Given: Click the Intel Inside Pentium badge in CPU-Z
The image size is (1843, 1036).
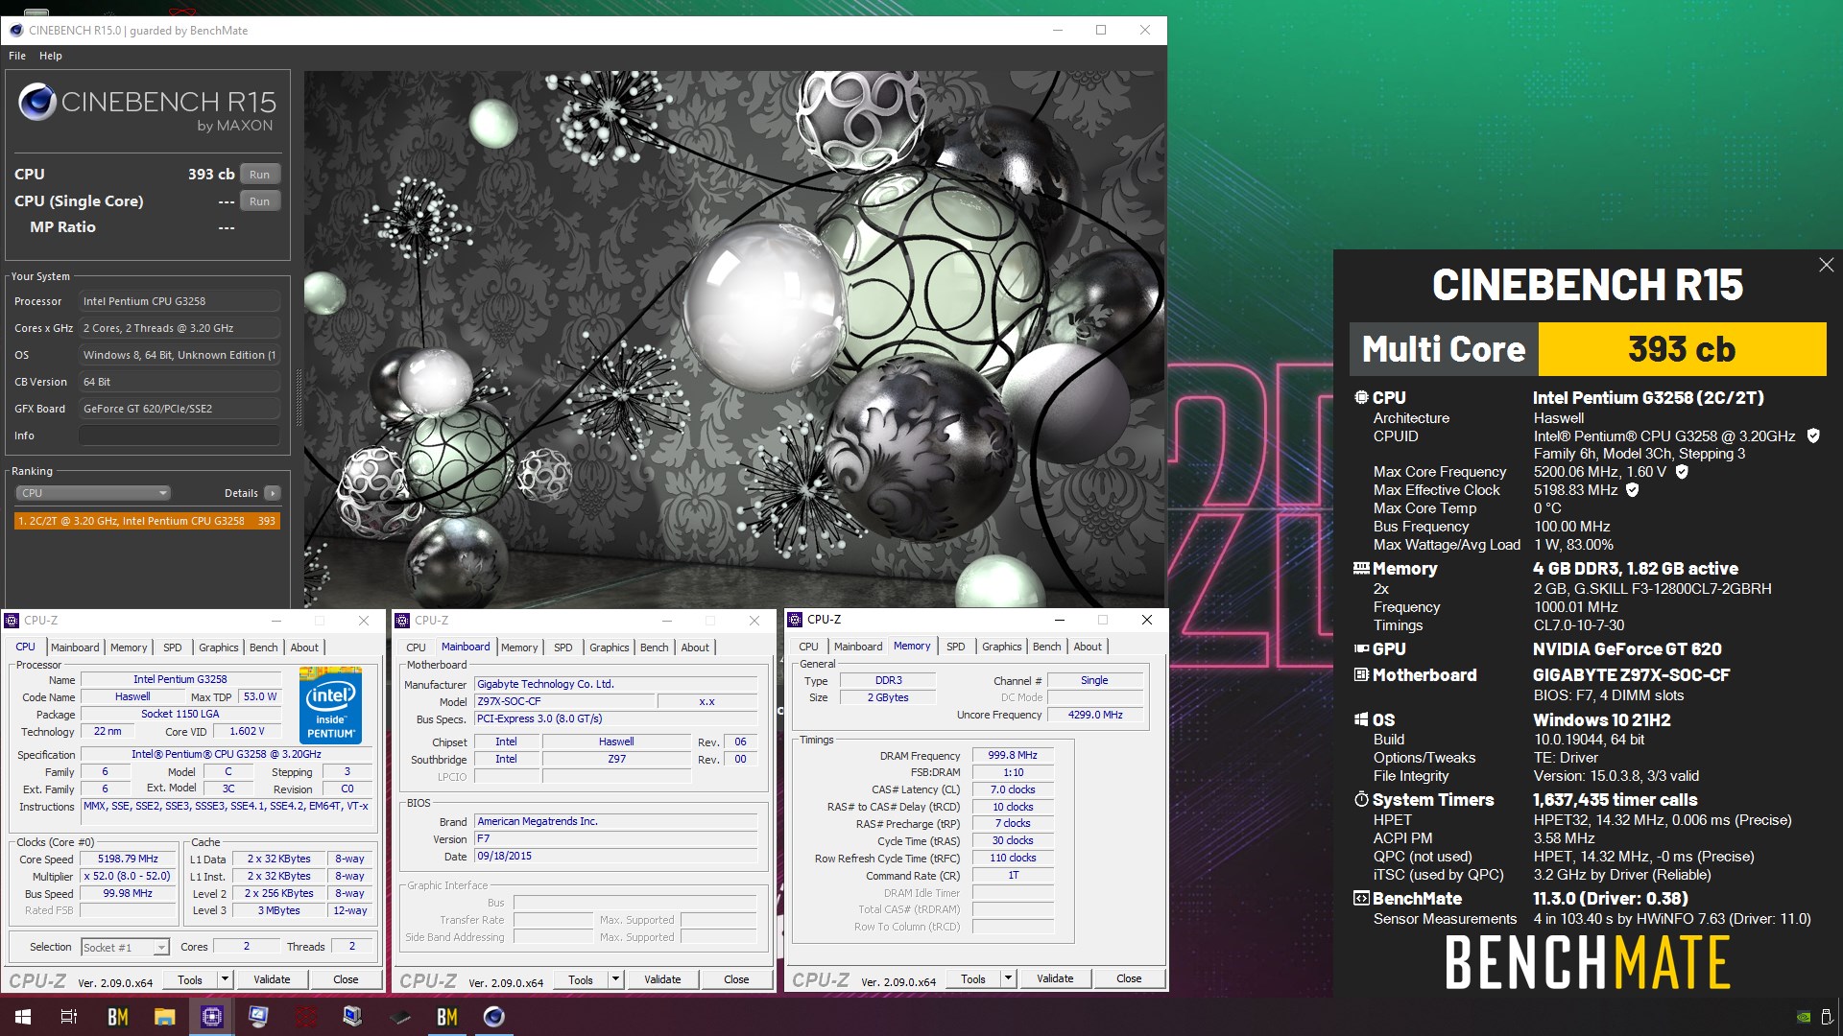Looking at the screenshot, I should (x=330, y=704).
